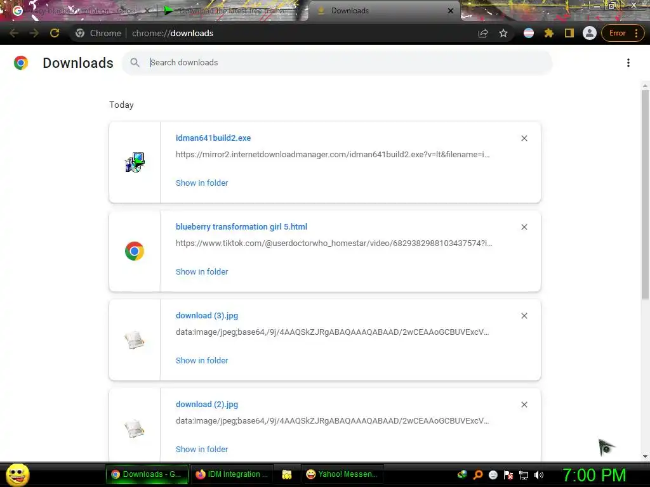
Task: Open the share page icon in address bar
Action: [483, 33]
